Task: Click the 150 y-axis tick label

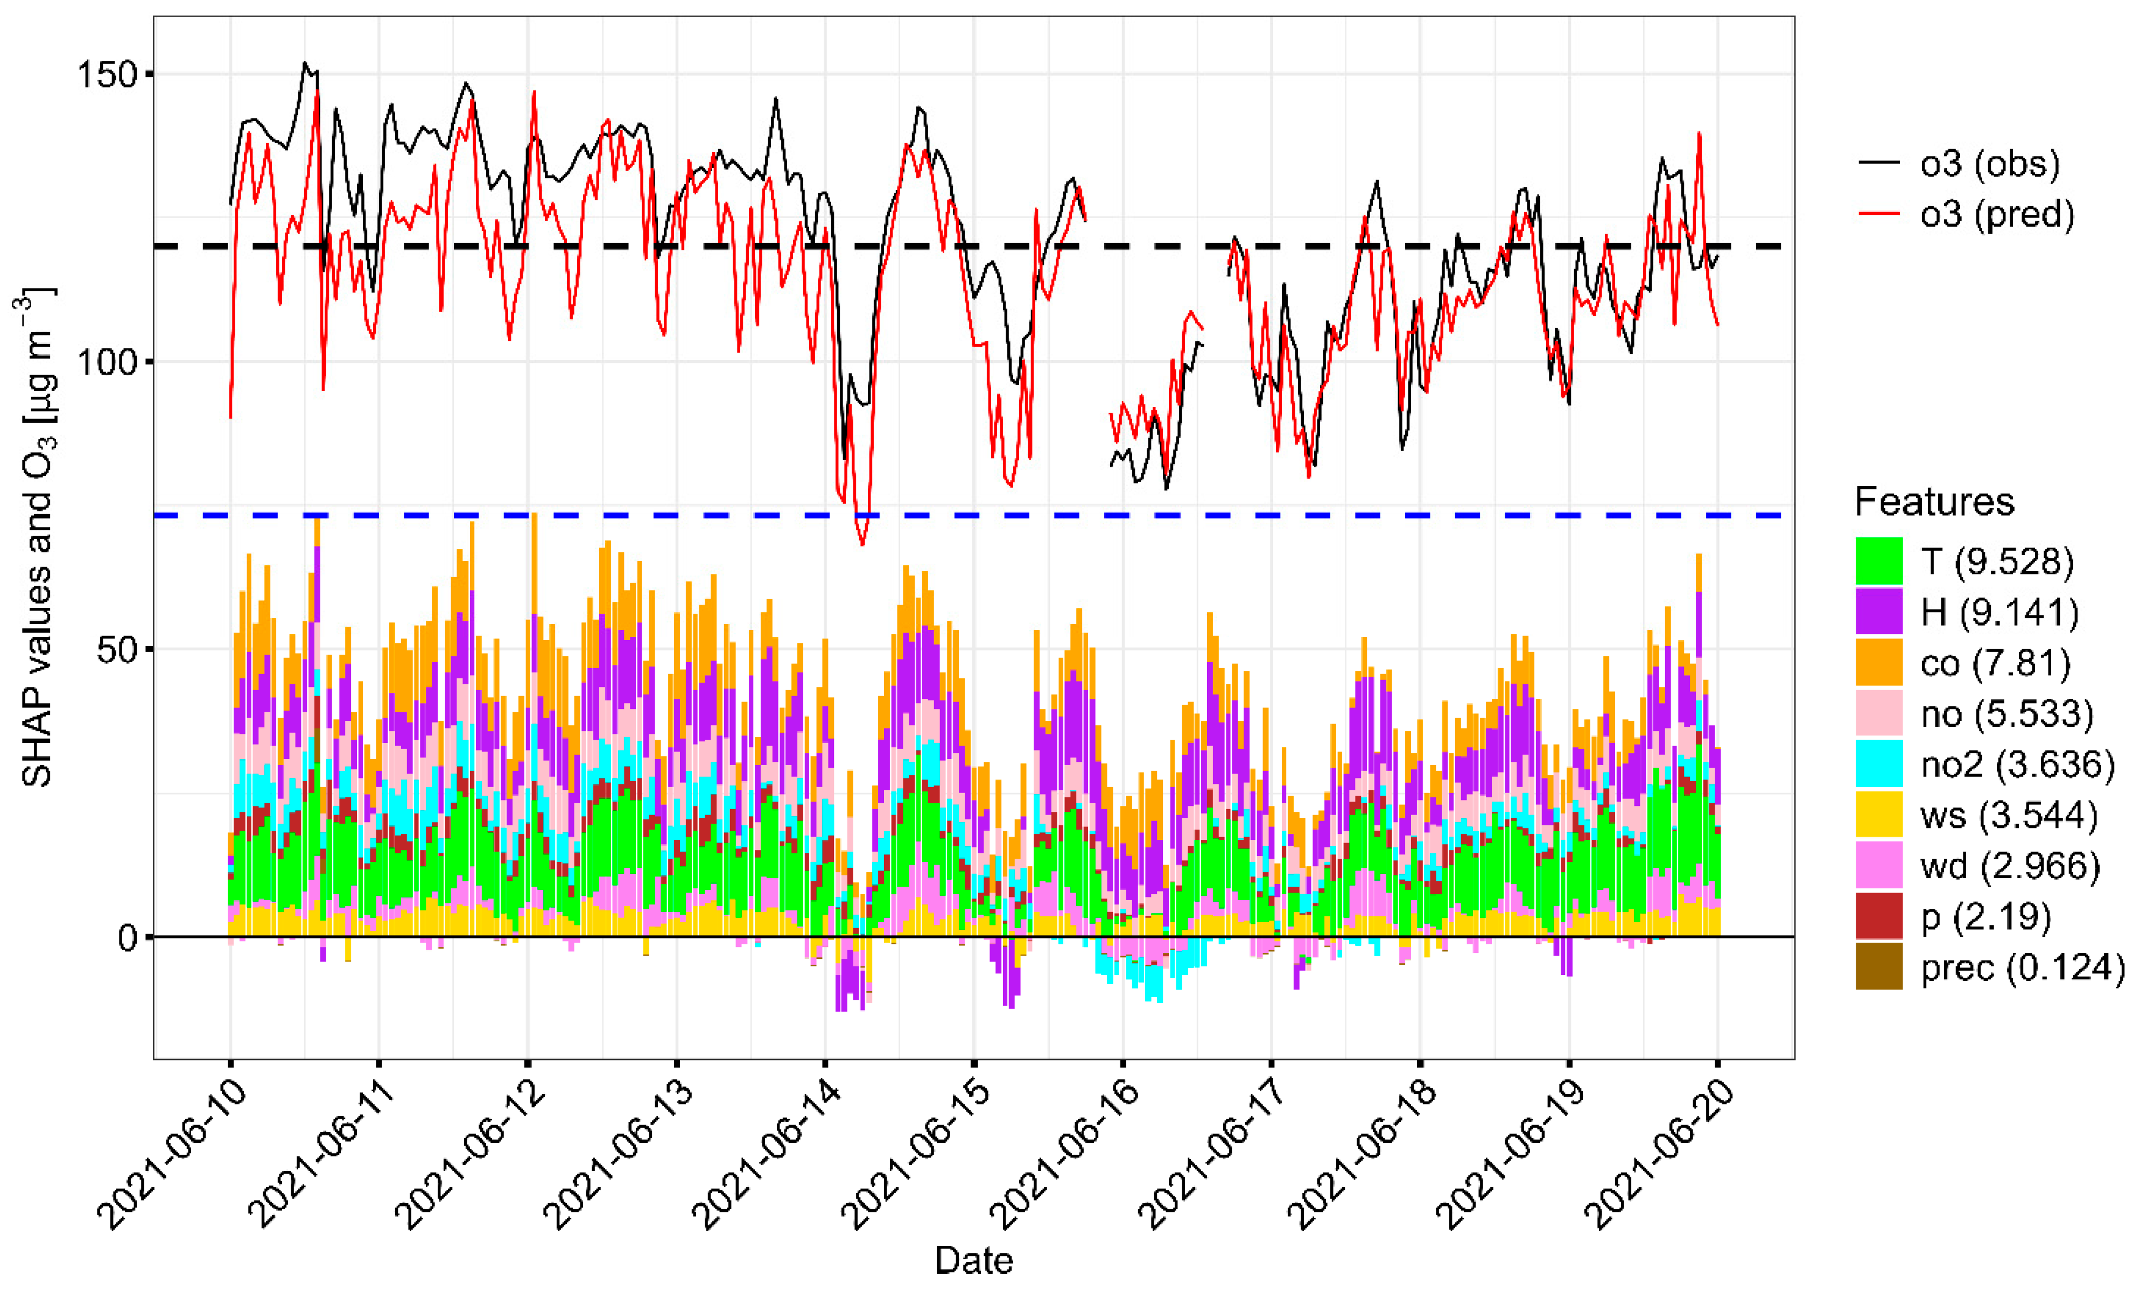Action: coord(107,74)
